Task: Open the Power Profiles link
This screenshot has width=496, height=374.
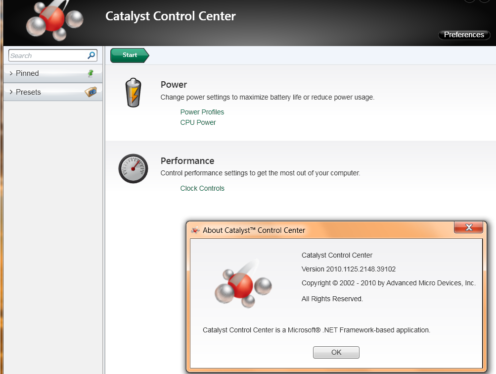Action: pos(202,112)
